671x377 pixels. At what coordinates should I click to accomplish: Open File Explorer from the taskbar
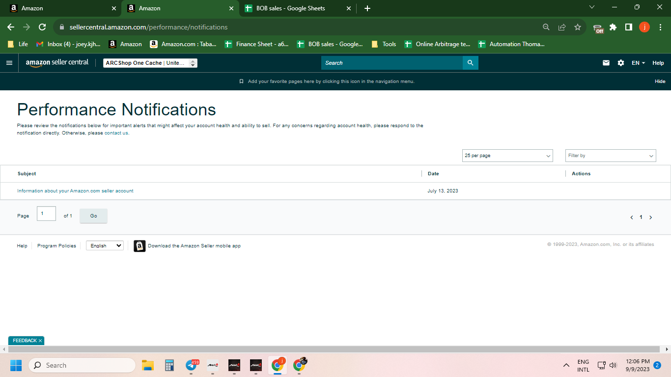[148, 365]
